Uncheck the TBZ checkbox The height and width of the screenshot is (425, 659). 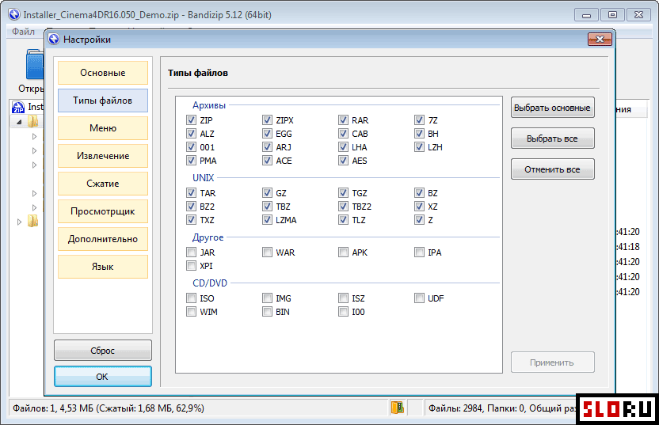pos(267,207)
